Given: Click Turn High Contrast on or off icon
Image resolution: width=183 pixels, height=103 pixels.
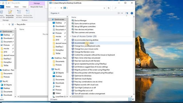Looking at the screenshot, I should click(73, 88).
